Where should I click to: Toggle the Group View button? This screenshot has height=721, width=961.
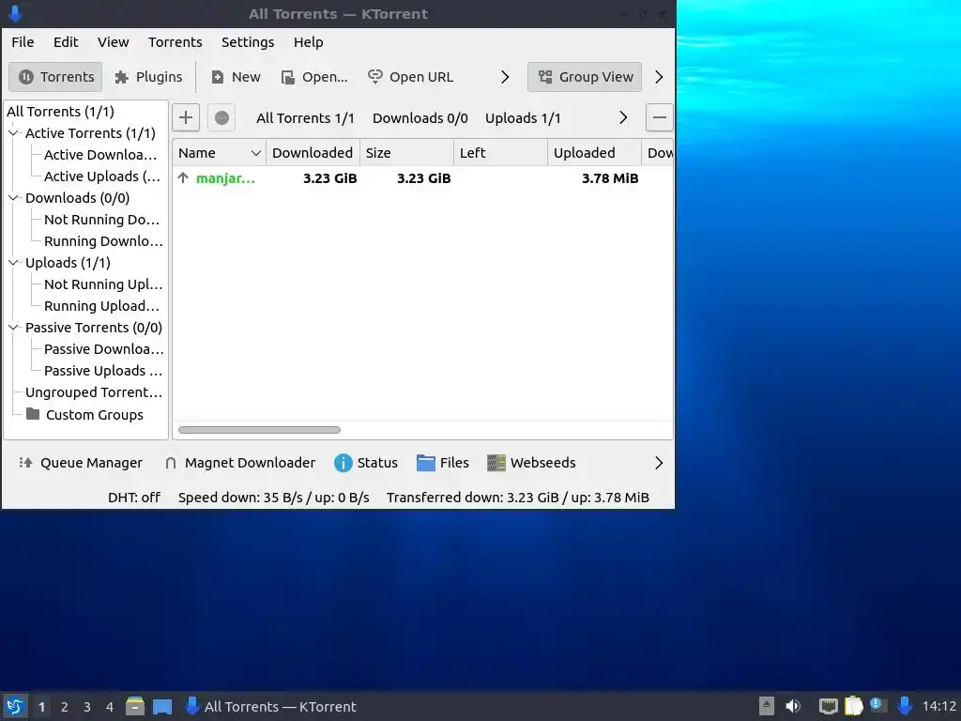585,77
